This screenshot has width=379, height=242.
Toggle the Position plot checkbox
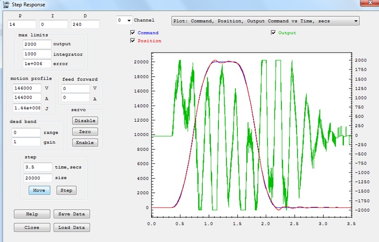pyautogui.click(x=133, y=41)
